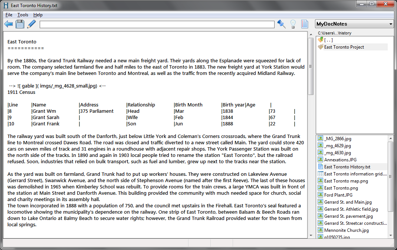Image resolution: width=397 pixels, height=250 pixels.
Task: Select East Toronto.png file name
Action: 341,188
